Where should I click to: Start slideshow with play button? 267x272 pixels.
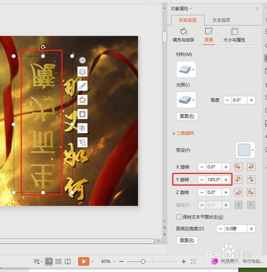coord(83,261)
